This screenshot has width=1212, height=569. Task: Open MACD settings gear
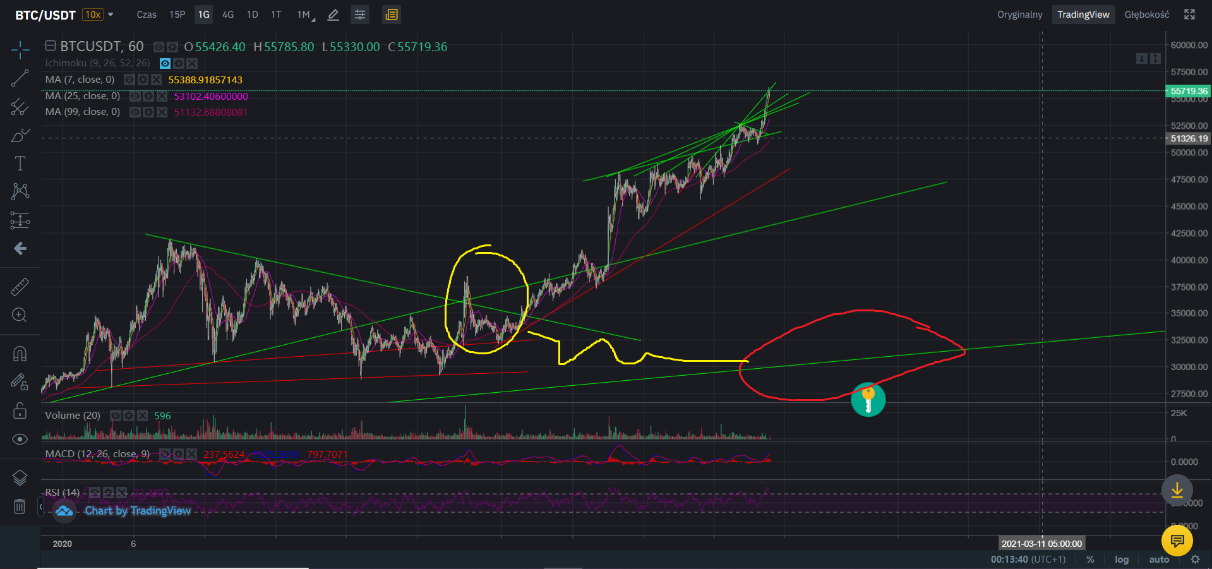click(178, 454)
